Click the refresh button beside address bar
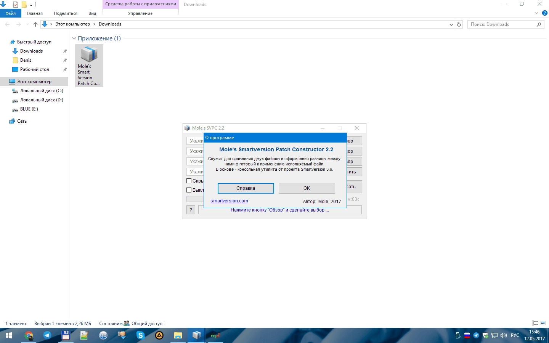The image size is (549, 343). (459, 24)
